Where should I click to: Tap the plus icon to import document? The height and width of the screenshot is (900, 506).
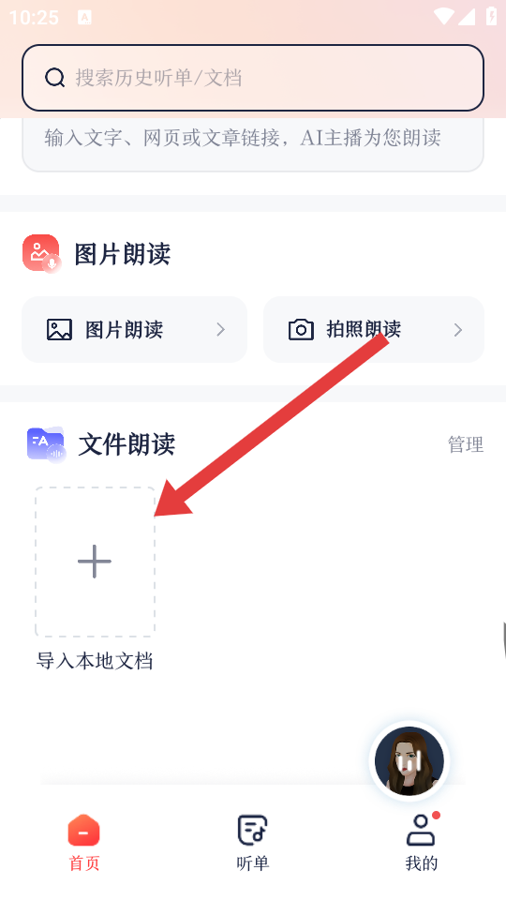[x=95, y=562]
